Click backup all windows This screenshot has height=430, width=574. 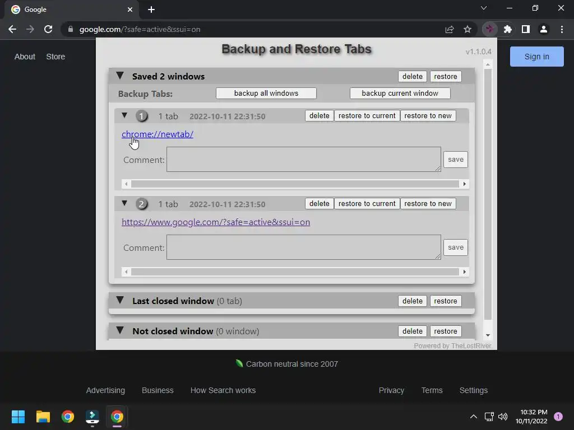[266, 94]
